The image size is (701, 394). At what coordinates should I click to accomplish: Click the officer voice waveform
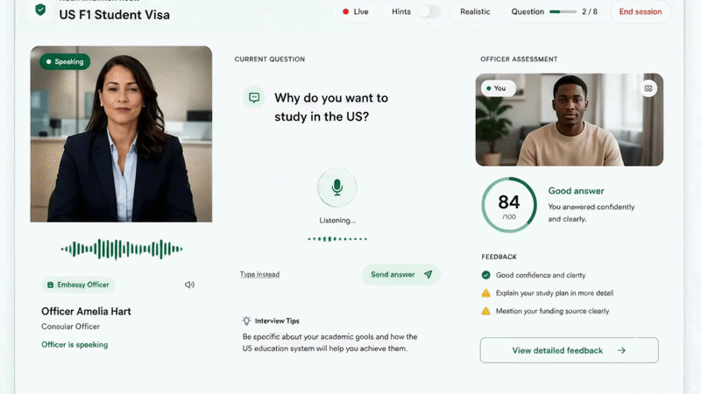click(122, 249)
